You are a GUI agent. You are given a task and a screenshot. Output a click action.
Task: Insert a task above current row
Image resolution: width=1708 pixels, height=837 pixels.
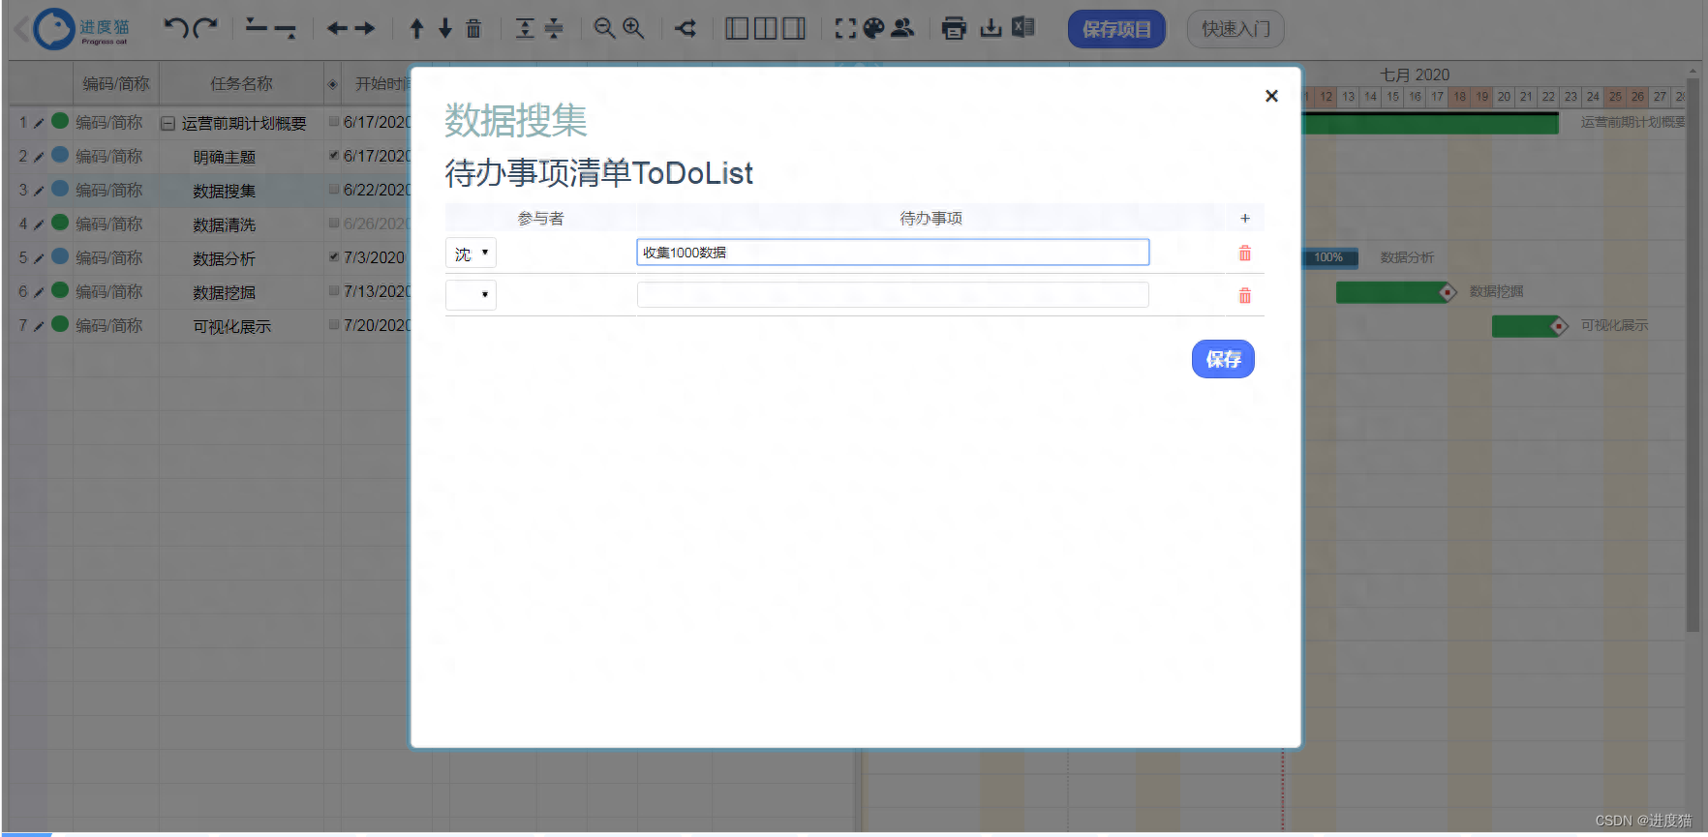click(256, 27)
